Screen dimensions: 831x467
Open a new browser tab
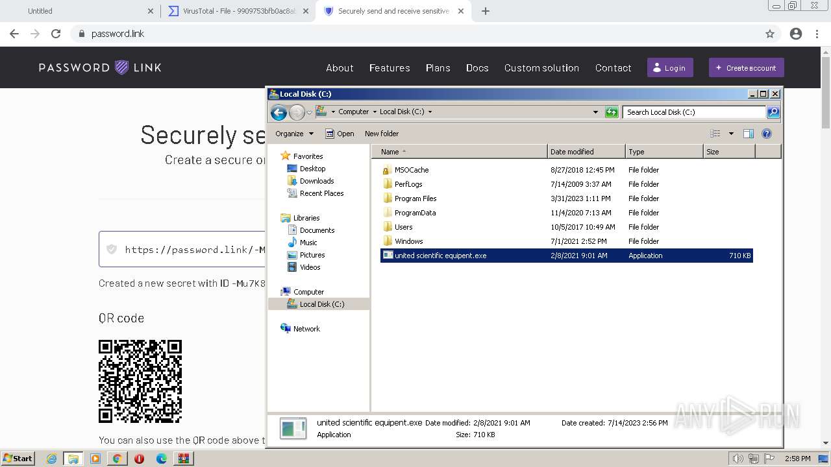[x=486, y=11]
